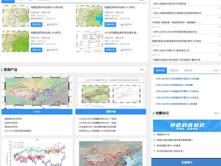Open 地震知识70问 link

163,135
